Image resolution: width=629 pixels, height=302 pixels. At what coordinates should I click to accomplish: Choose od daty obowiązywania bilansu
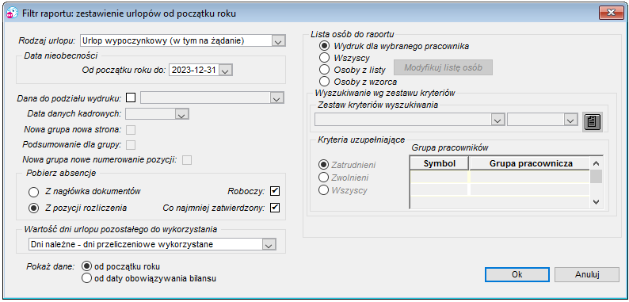[x=86, y=278]
